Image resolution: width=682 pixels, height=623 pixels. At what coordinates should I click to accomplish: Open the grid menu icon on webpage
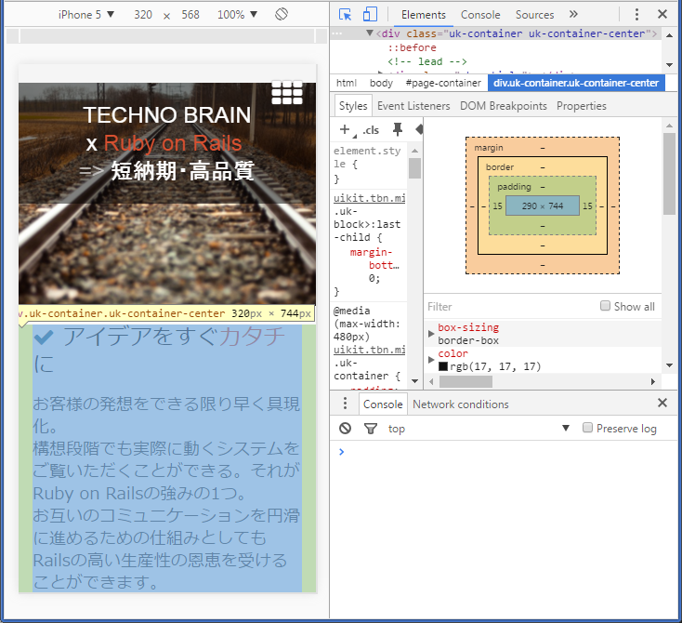[286, 92]
